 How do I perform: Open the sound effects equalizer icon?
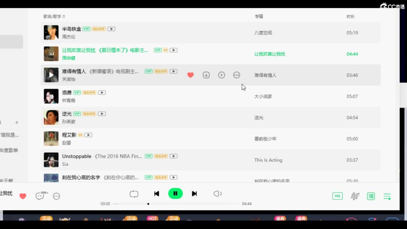pyautogui.click(x=355, y=196)
